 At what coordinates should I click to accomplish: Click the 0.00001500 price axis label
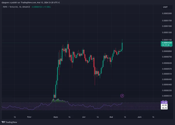(167, 26)
